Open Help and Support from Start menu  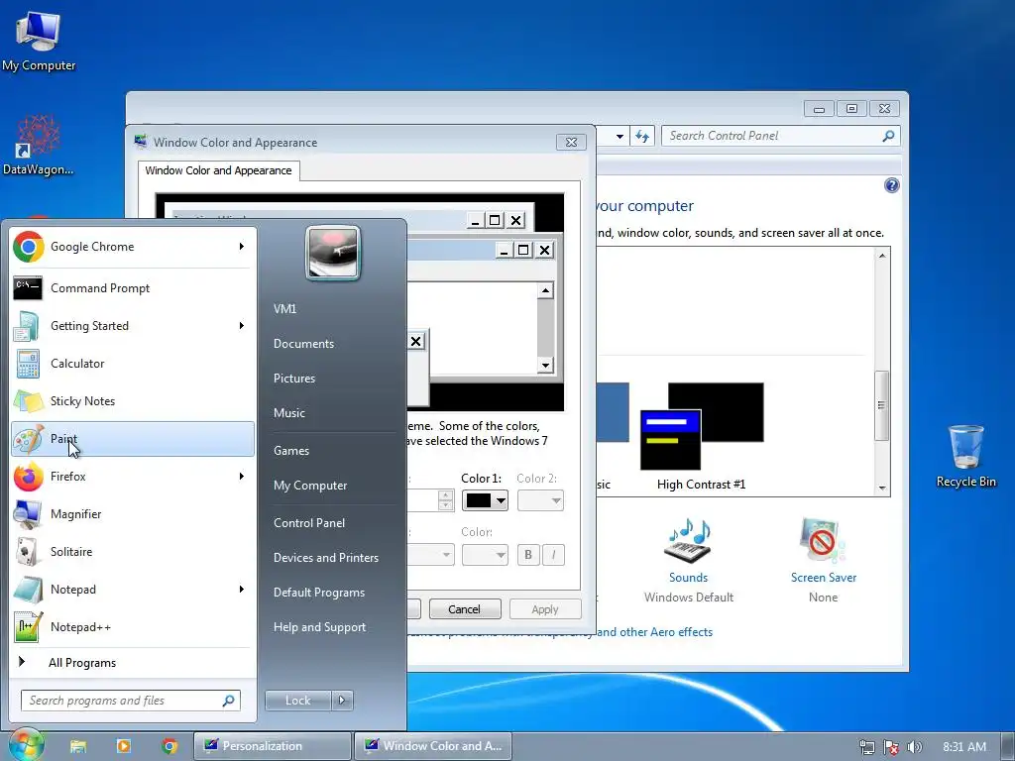pyautogui.click(x=320, y=627)
